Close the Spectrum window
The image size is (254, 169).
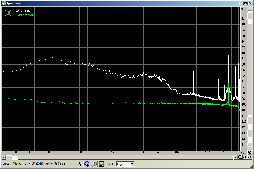(x=250, y=3)
